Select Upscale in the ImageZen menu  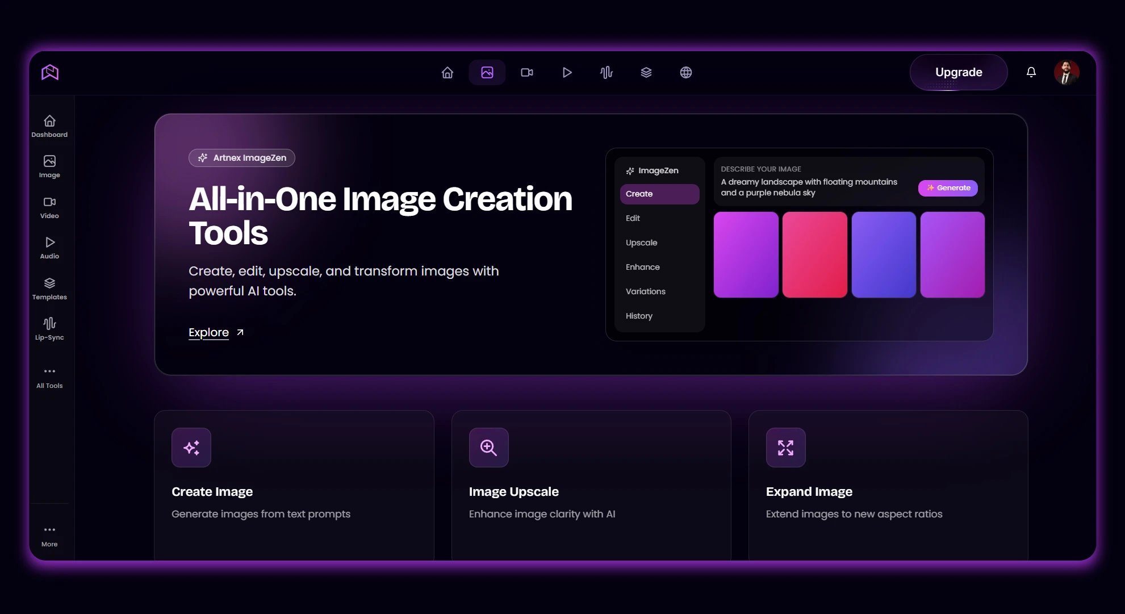[659, 243]
